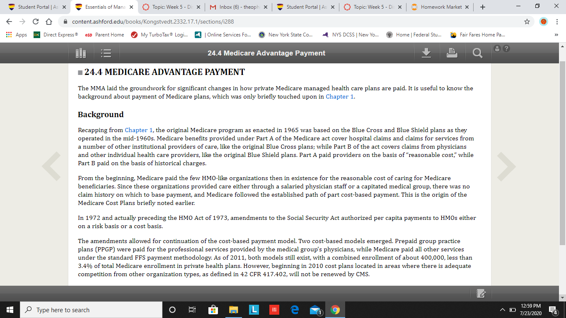Click the Windows taskbar search box
The image size is (566, 318).
click(x=91, y=310)
